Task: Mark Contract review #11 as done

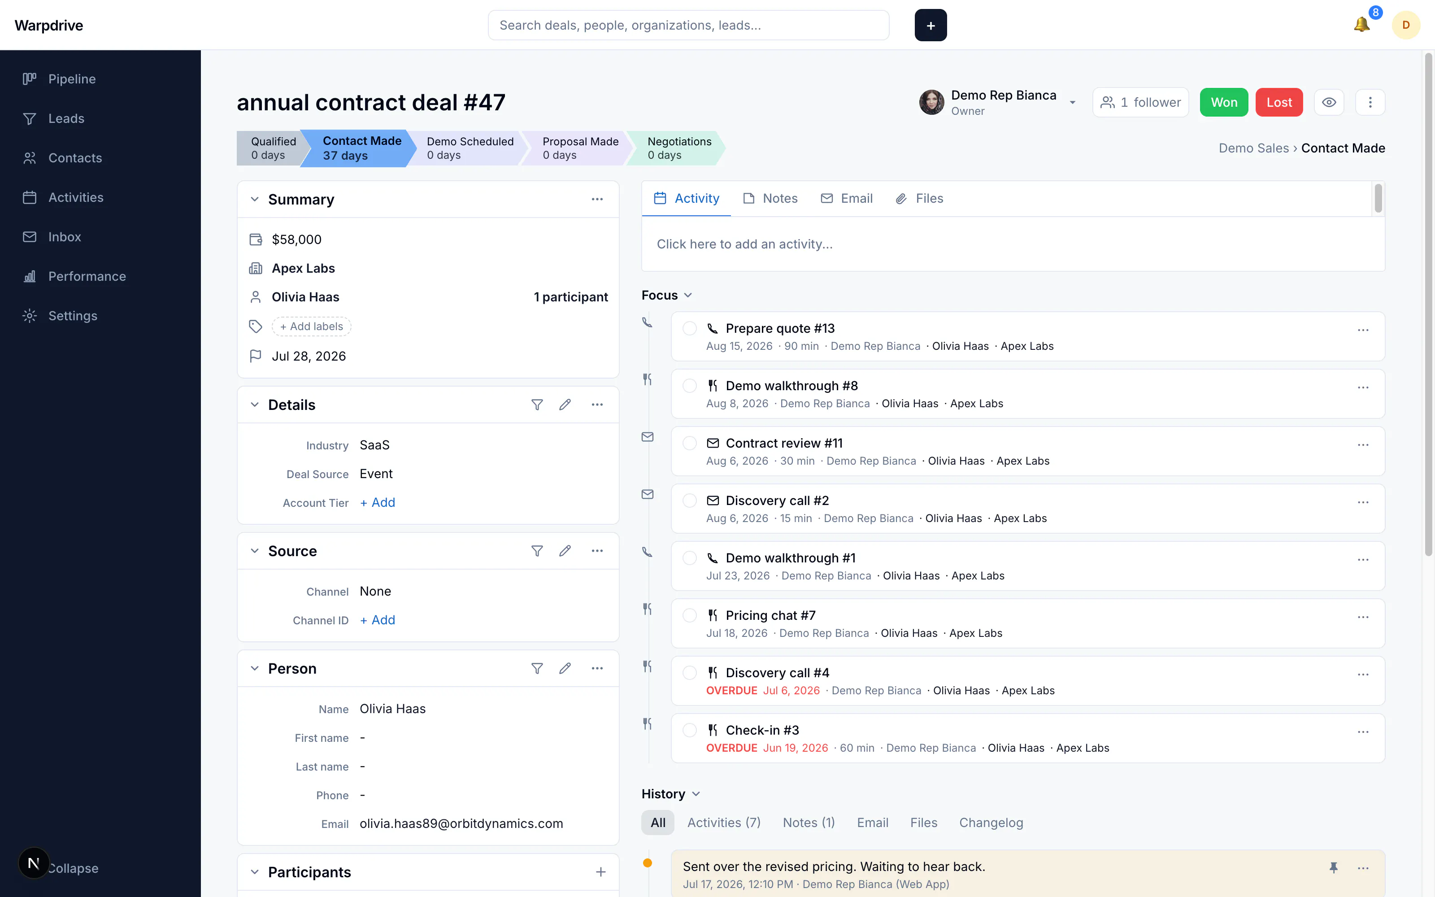Action: tap(689, 443)
